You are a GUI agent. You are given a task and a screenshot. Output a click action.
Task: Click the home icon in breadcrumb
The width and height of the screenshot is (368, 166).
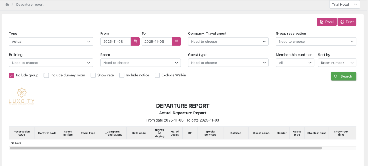click(7, 5)
